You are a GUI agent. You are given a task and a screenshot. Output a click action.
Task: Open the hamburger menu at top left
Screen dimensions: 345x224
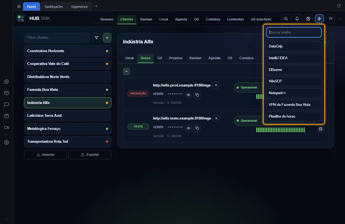tap(19, 7)
